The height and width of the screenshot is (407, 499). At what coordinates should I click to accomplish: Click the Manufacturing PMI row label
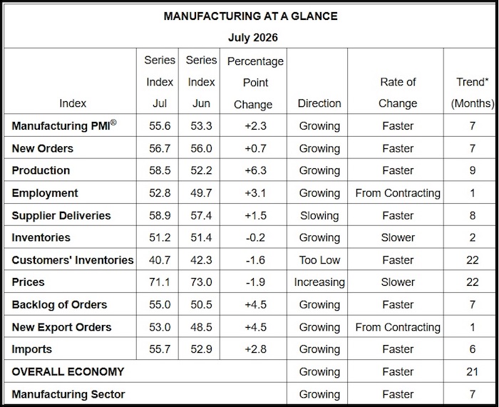pos(64,125)
